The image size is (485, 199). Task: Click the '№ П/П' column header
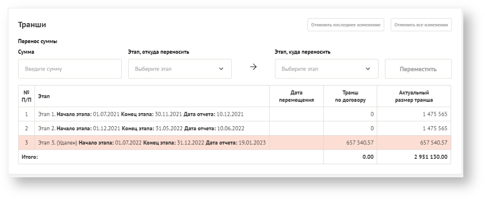(26, 96)
